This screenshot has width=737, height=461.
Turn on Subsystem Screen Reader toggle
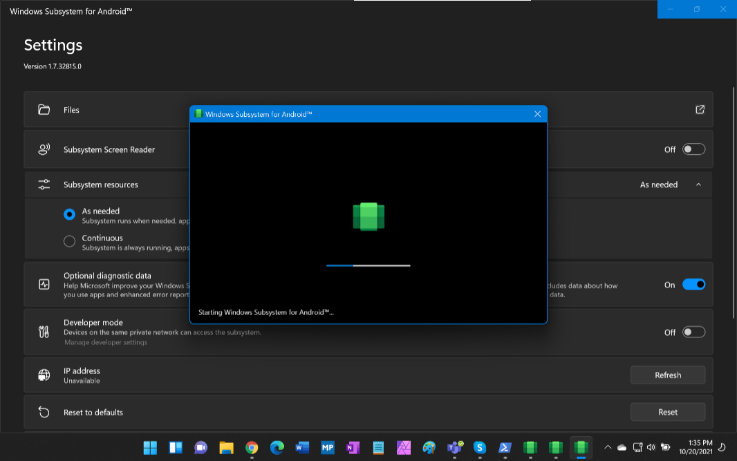click(693, 149)
